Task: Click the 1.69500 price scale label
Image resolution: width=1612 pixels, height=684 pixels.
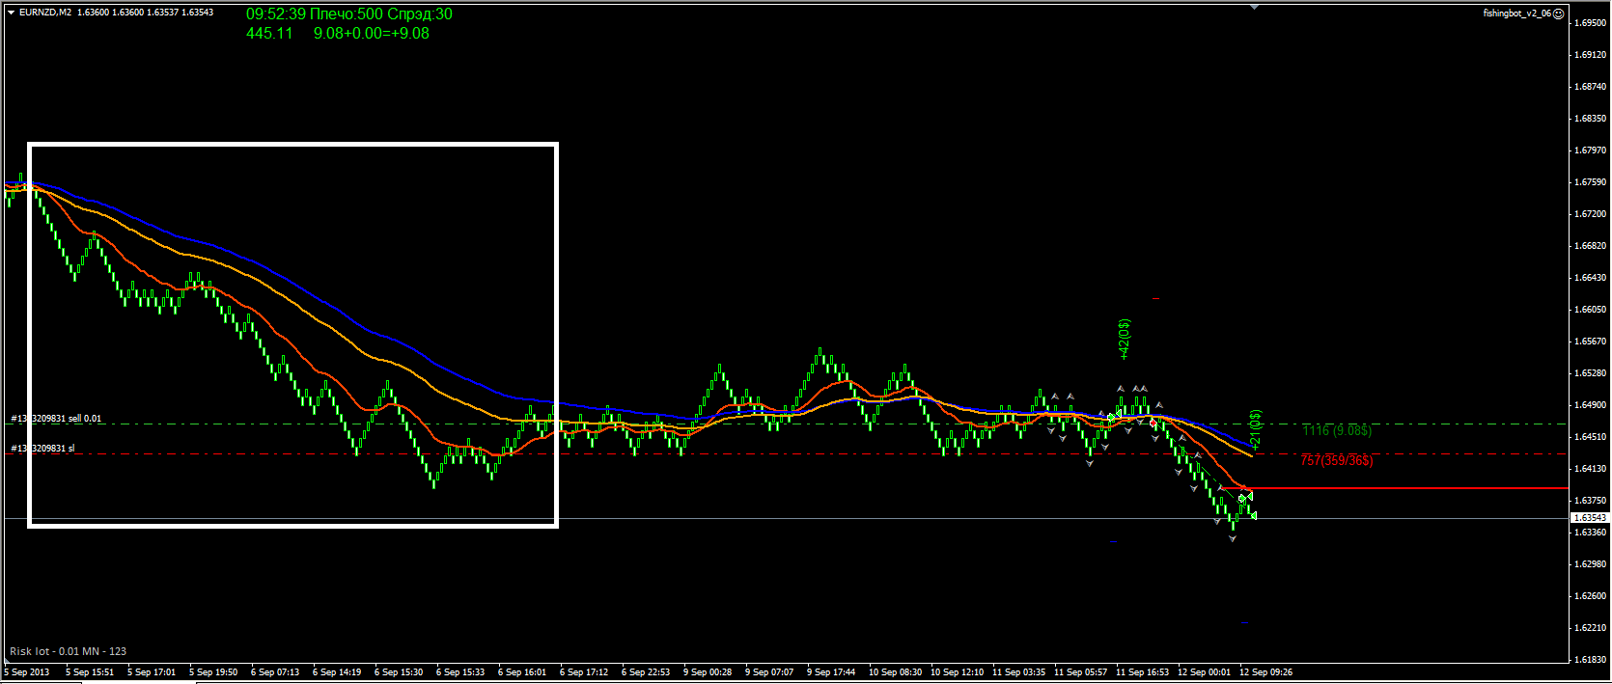Action: [x=1590, y=22]
